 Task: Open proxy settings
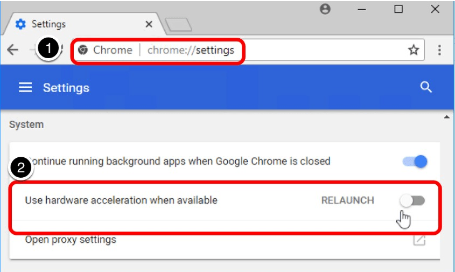[71, 240]
